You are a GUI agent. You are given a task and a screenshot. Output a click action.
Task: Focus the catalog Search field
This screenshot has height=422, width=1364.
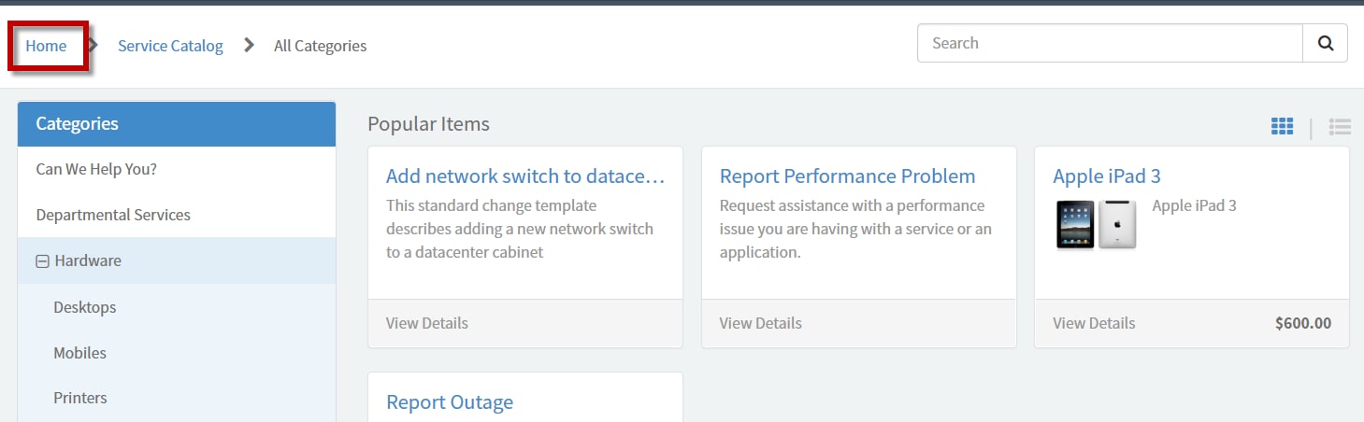coord(1110,43)
